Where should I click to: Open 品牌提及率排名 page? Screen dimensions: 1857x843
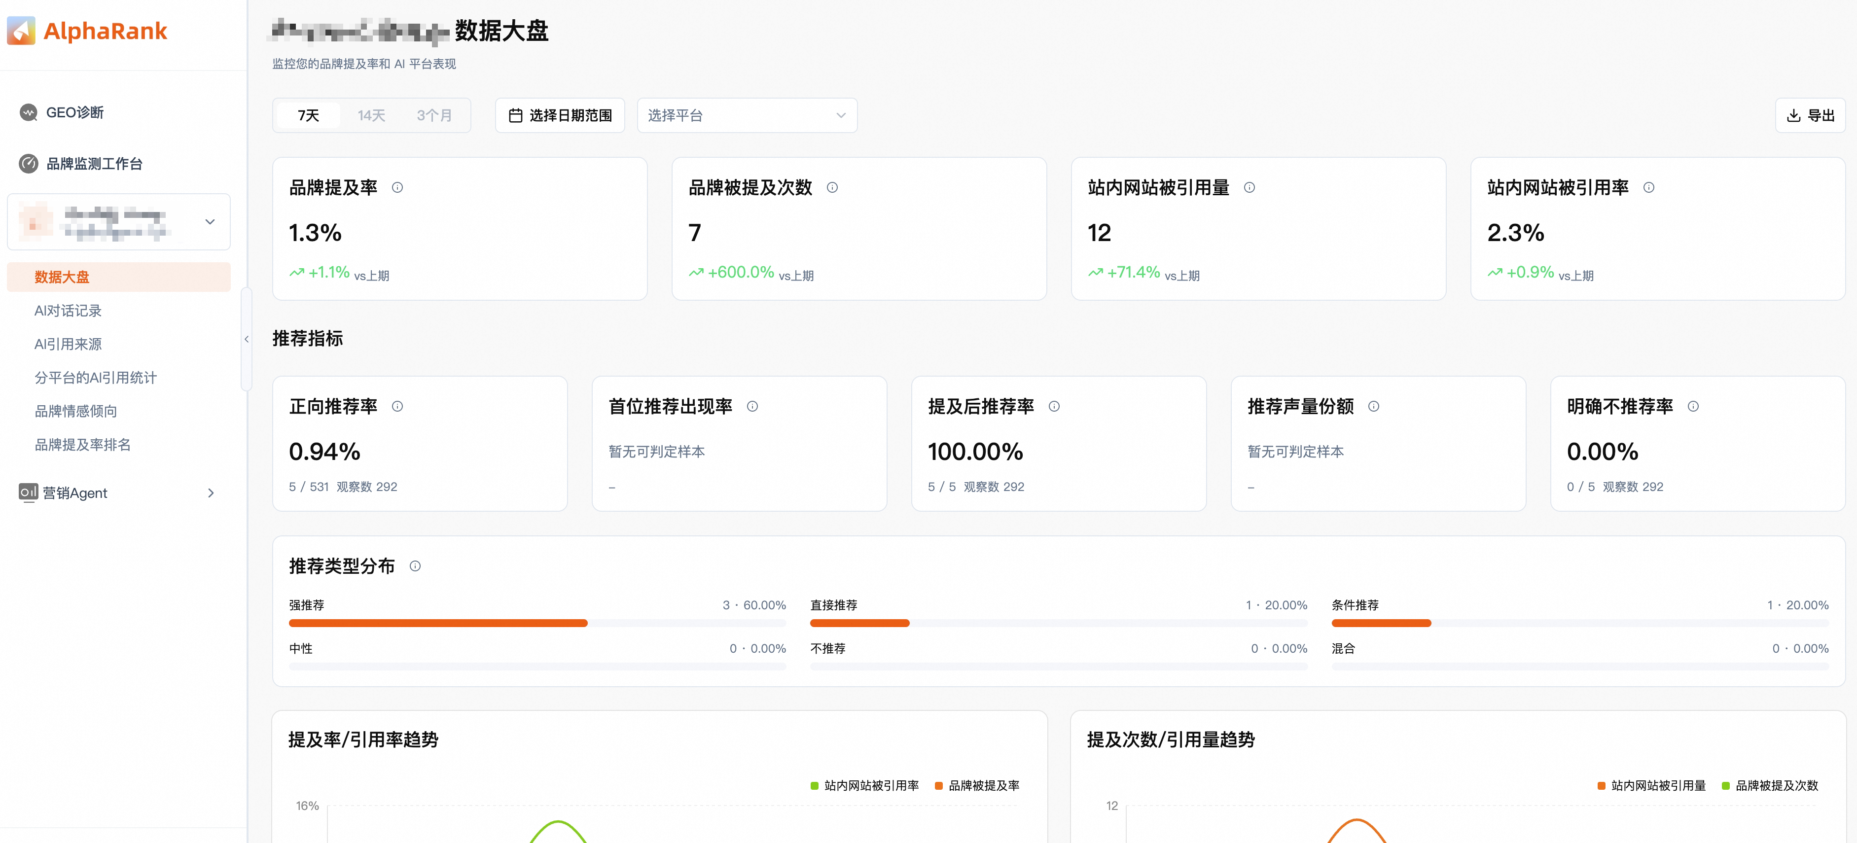click(x=83, y=445)
